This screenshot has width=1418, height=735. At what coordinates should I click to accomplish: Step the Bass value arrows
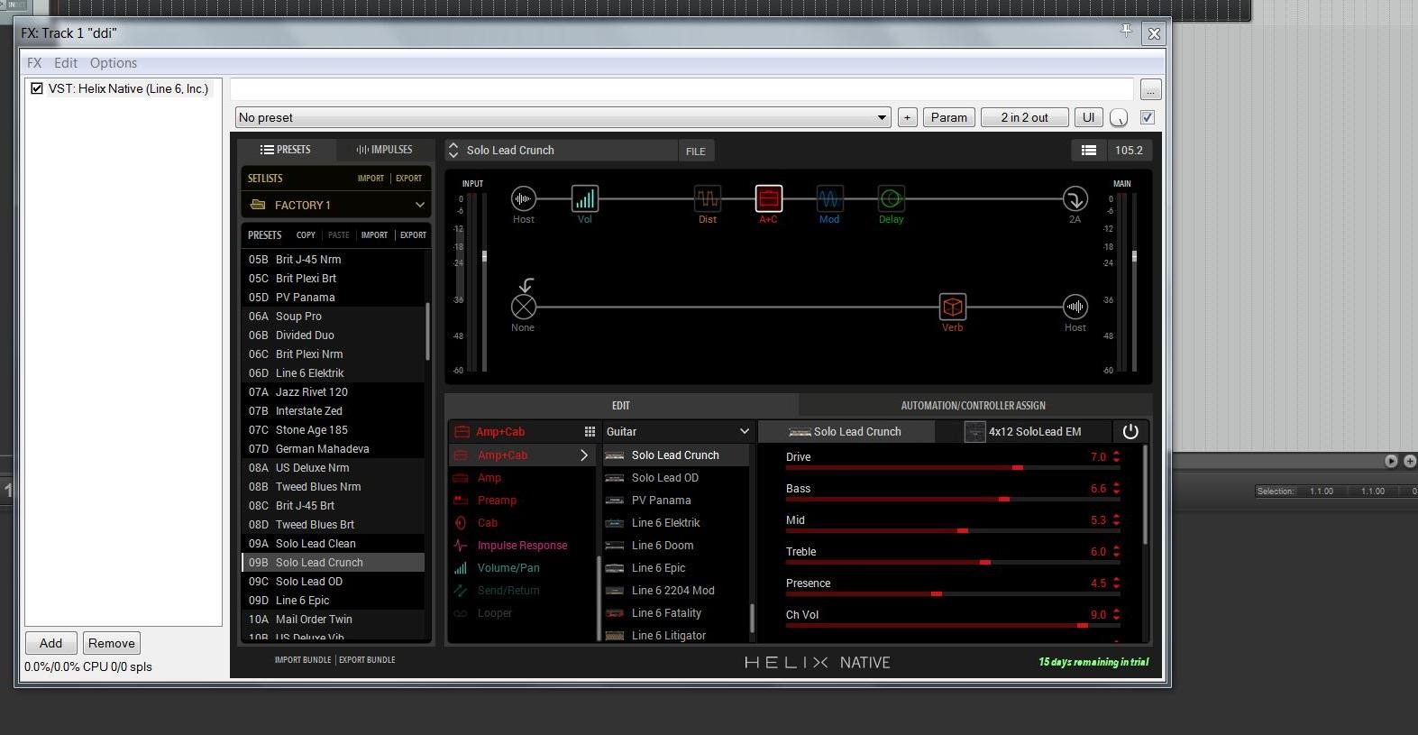pyautogui.click(x=1116, y=489)
